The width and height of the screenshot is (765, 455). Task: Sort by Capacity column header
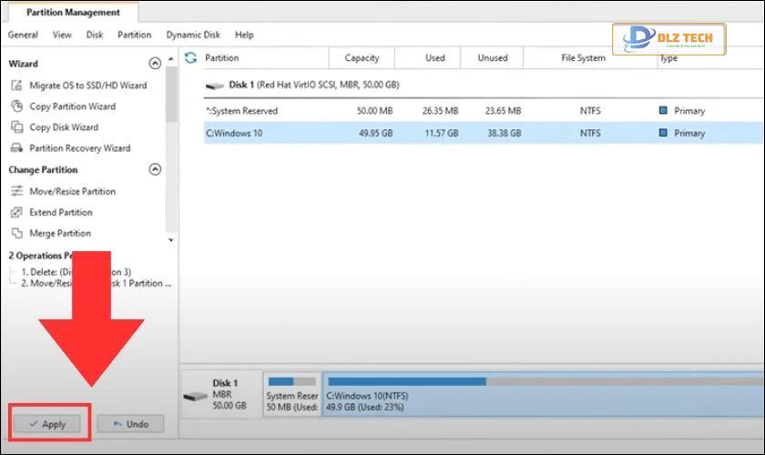coord(362,57)
